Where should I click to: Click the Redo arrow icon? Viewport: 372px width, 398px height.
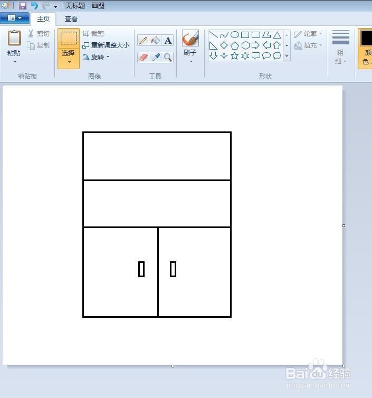(46, 6)
